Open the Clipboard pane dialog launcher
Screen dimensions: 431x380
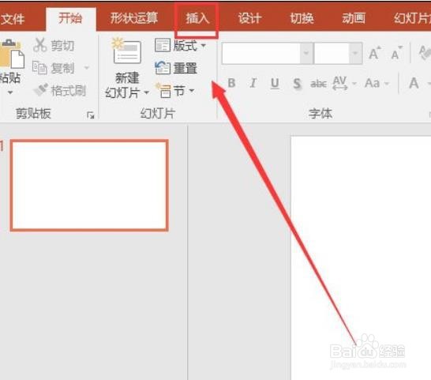pyautogui.click(x=91, y=115)
